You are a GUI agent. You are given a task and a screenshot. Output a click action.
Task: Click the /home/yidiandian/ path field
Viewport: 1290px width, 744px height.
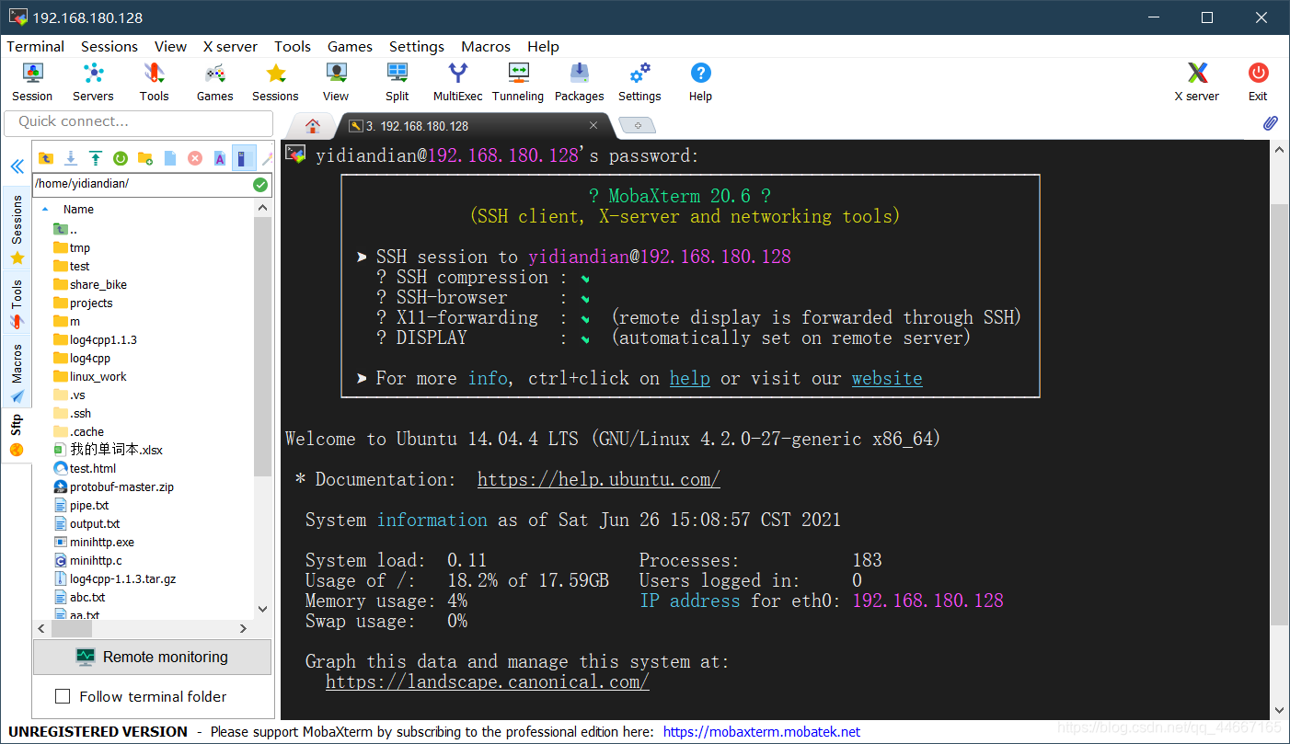pos(141,184)
